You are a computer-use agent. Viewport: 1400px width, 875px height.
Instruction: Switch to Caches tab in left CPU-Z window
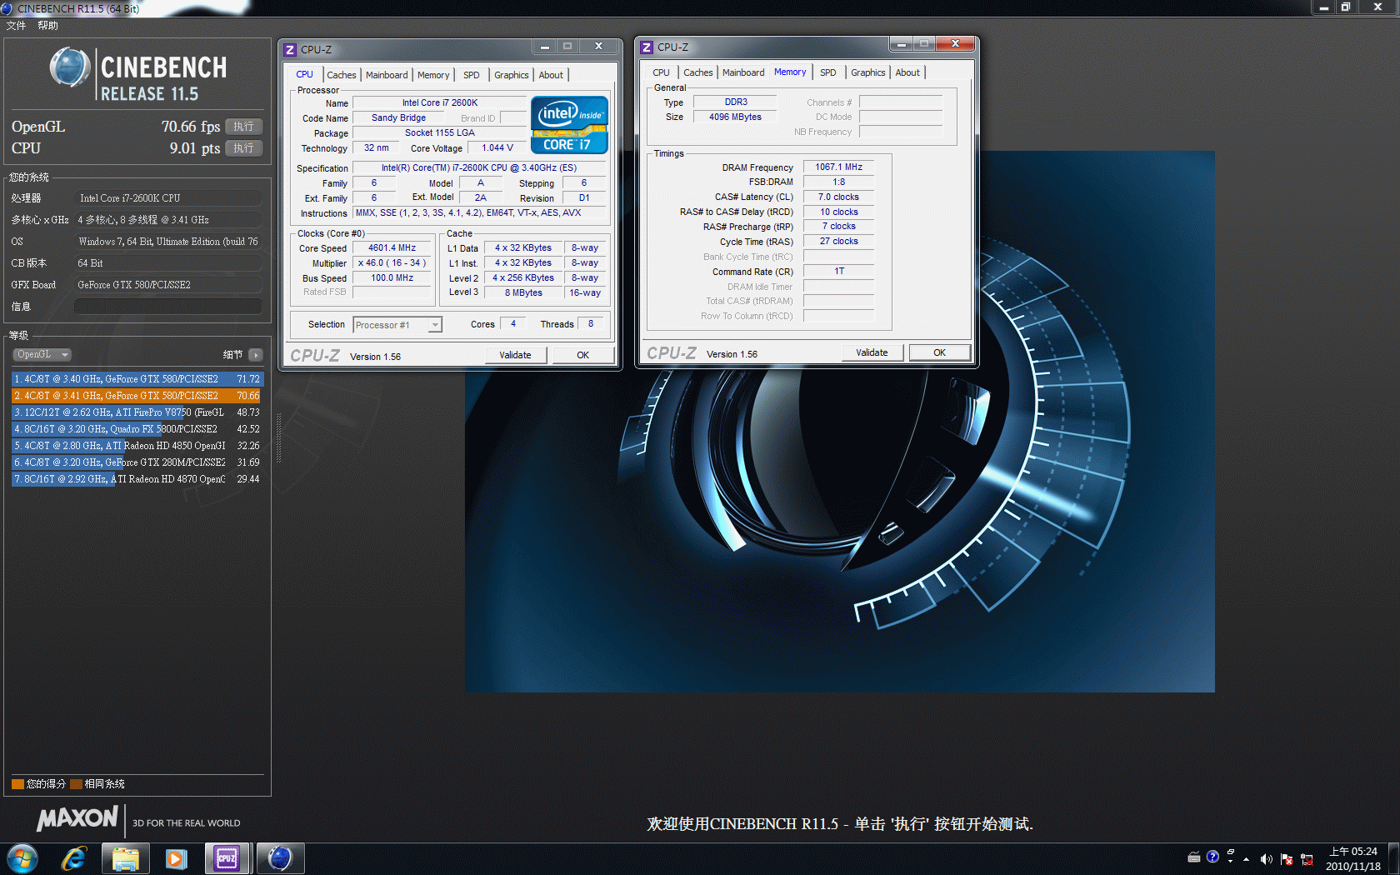tap(341, 75)
